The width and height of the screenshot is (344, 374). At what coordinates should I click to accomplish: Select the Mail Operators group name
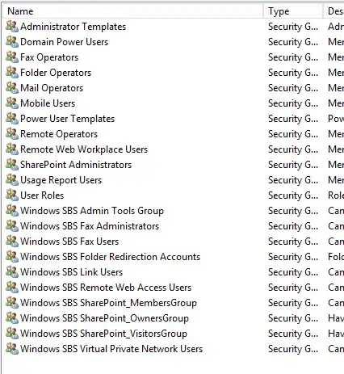click(x=52, y=88)
